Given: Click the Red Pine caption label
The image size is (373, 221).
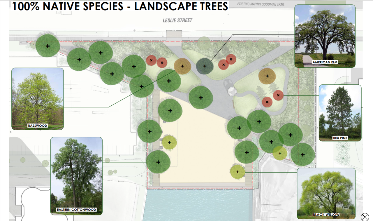Looking at the screenshot, I should pyautogui.click(x=340, y=138).
